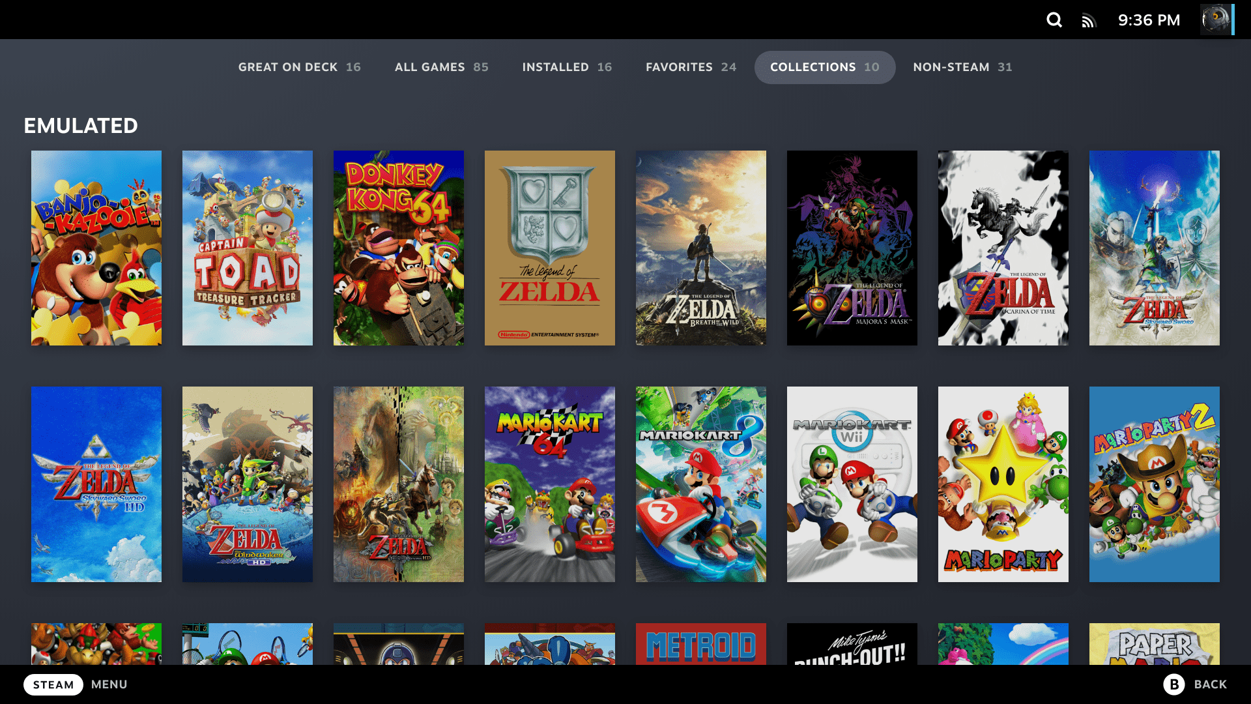
Task: Select the Donkey Kong 64 game cover
Action: click(398, 248)
